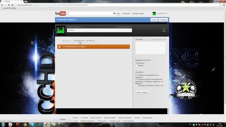Click the address bar URL
The width and height of the screenshot is (226, 127).
(x=53, y=5)
